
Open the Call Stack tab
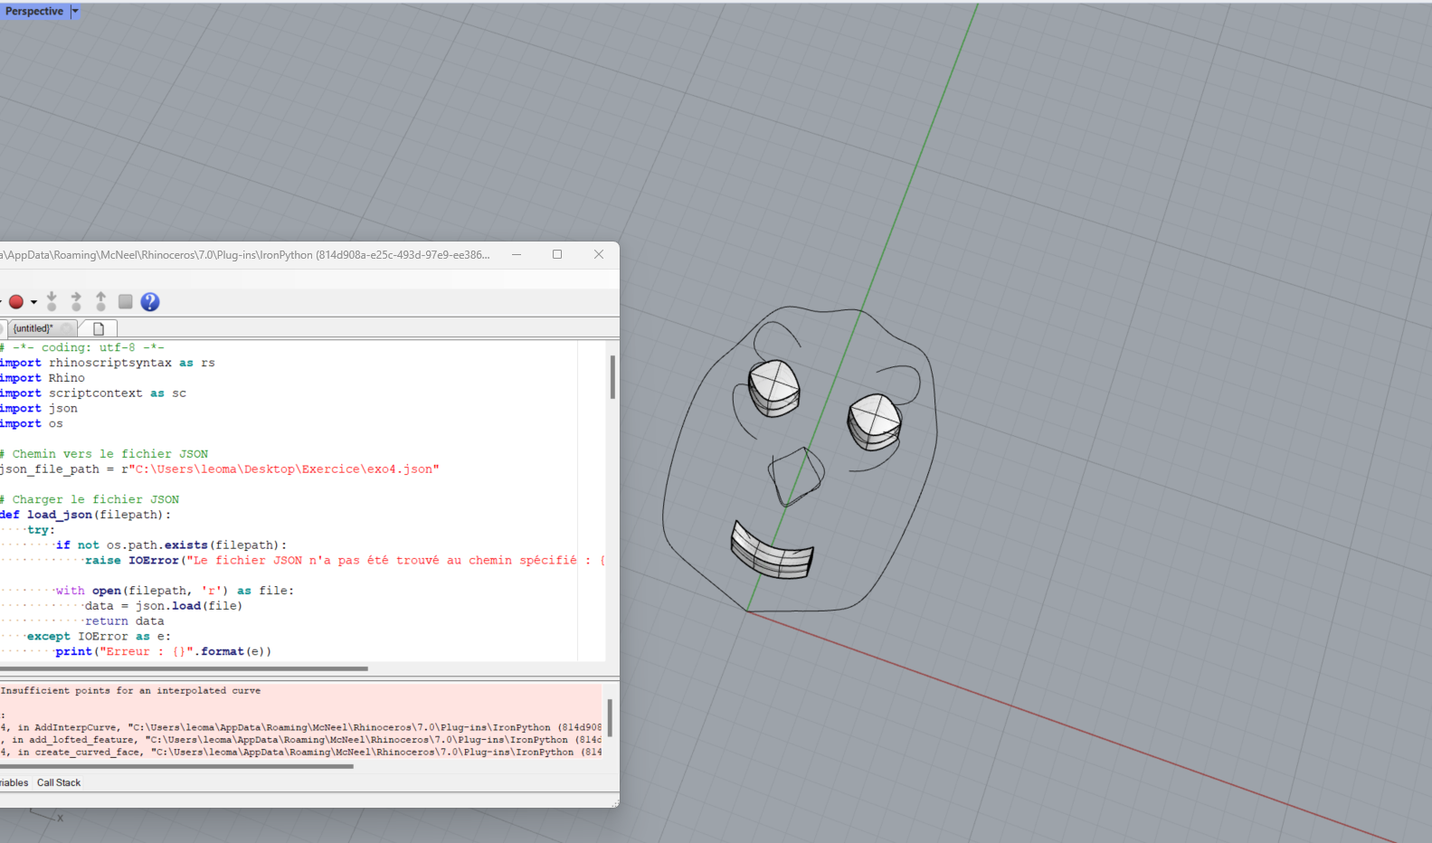59,782
